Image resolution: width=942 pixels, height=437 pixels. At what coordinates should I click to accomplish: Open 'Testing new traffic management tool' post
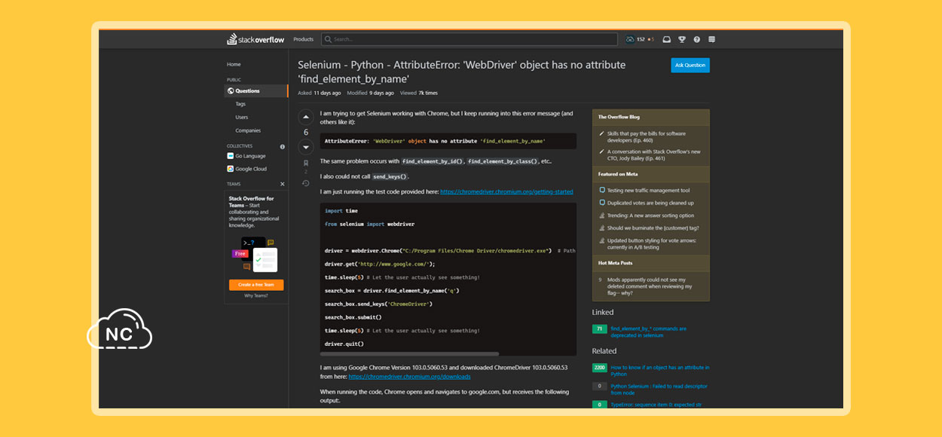648,191
